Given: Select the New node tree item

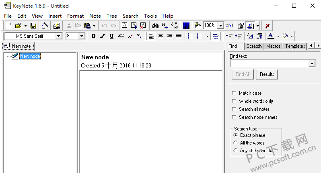Looking at the screenshot, I should pos(30,56).
